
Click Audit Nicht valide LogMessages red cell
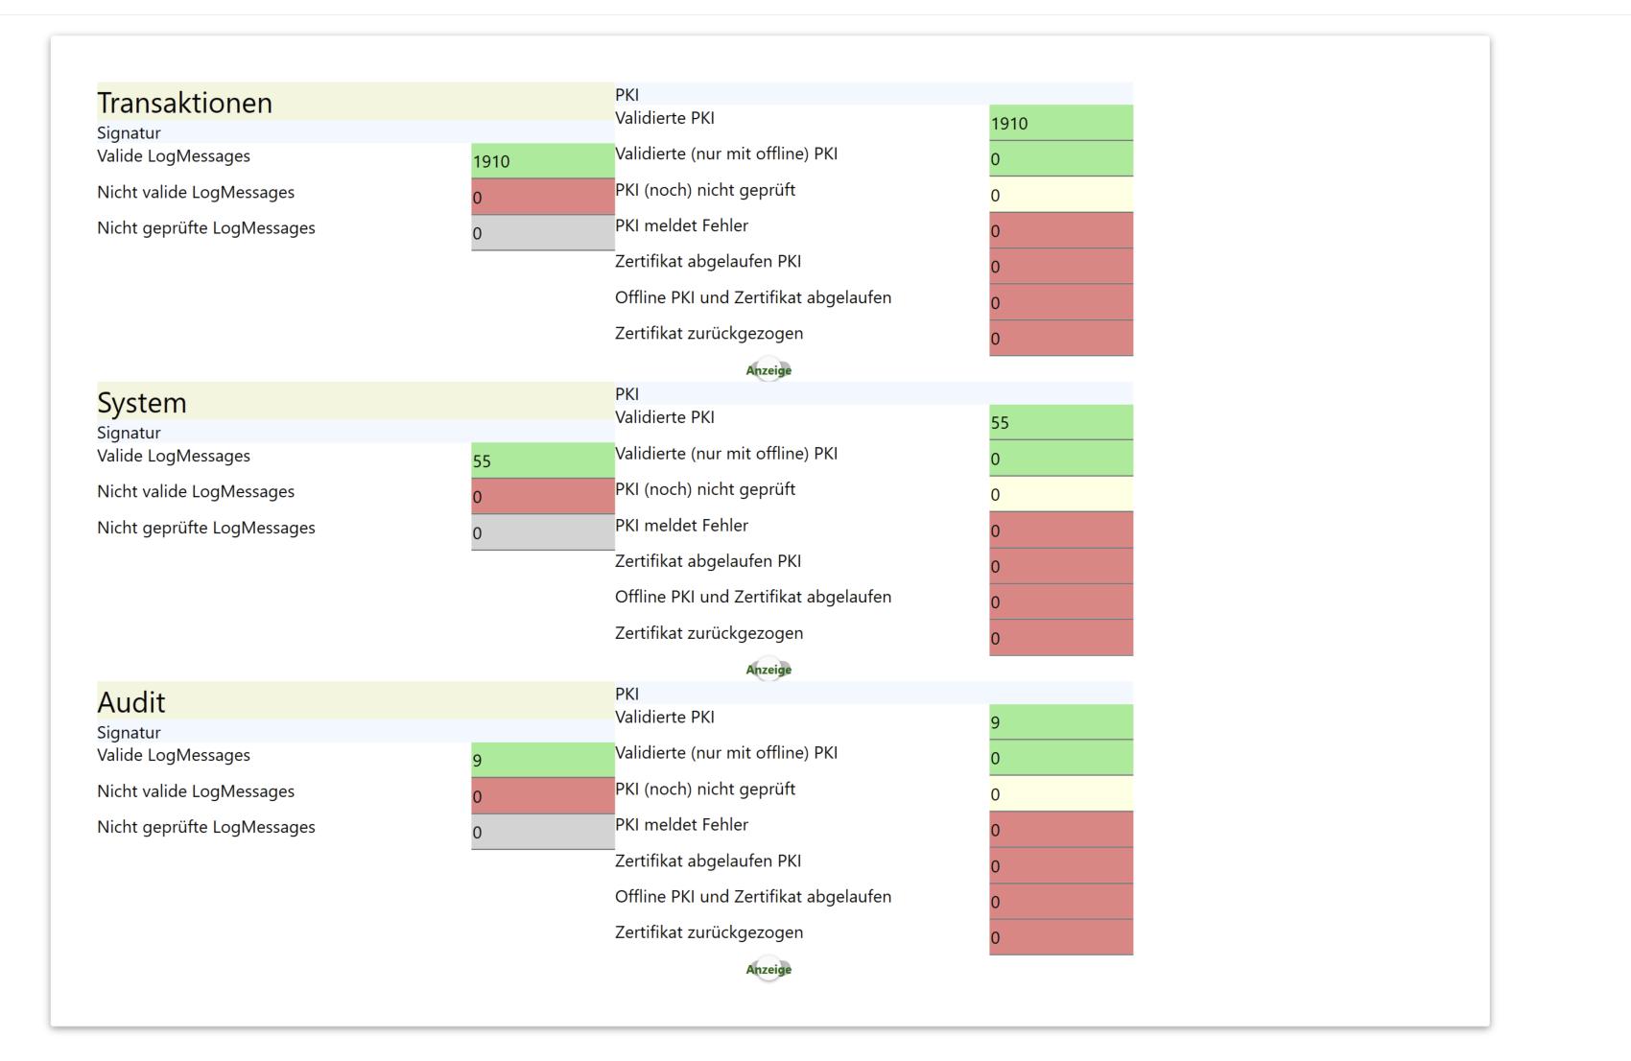click(x=543, y=795)
